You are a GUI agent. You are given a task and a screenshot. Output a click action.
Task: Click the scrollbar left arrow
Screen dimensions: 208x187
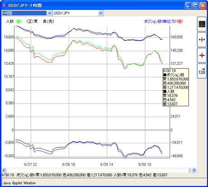(x=4, y=170)
